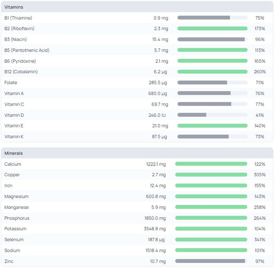This screenshot has width=276, height=268.
Task: Click the Vitamin D progress bar
Action: point(212,115)
